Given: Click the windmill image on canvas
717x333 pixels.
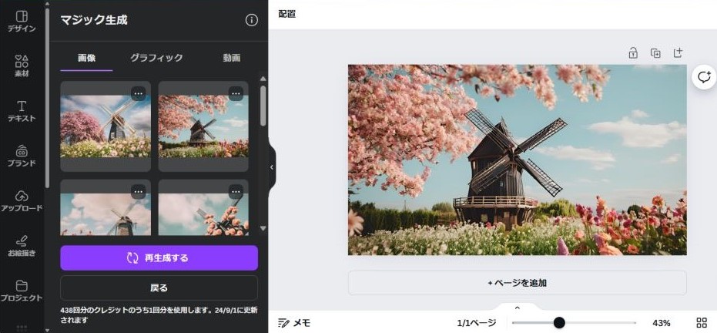Looking at the screenshot, I should (518, 160).
